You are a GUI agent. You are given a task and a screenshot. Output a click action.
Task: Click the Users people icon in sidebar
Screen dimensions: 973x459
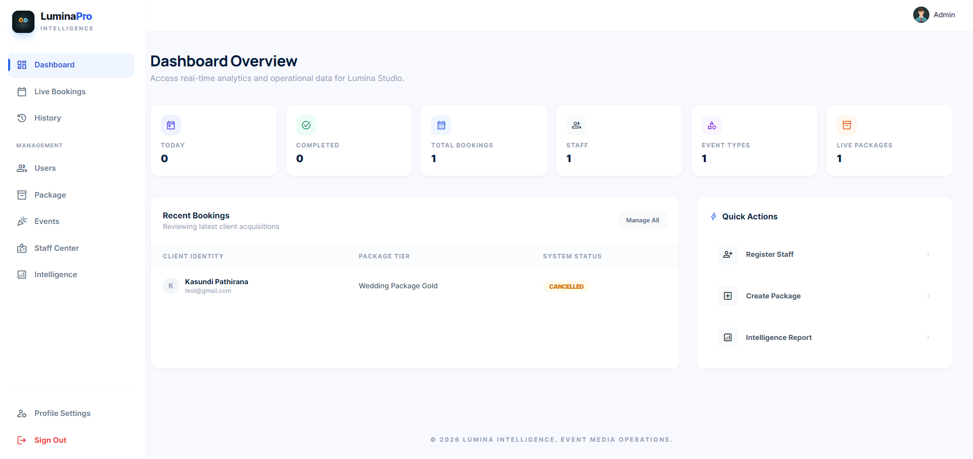tap(22, 168)
